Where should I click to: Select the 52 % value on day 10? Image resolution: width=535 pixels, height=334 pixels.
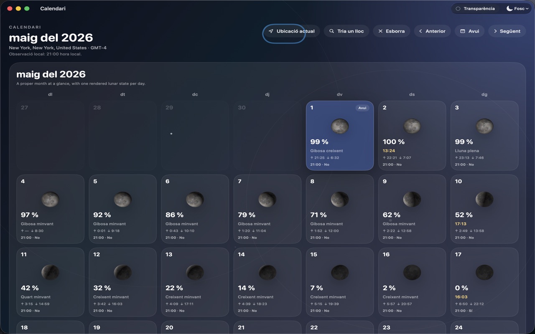tap(464, 215)
